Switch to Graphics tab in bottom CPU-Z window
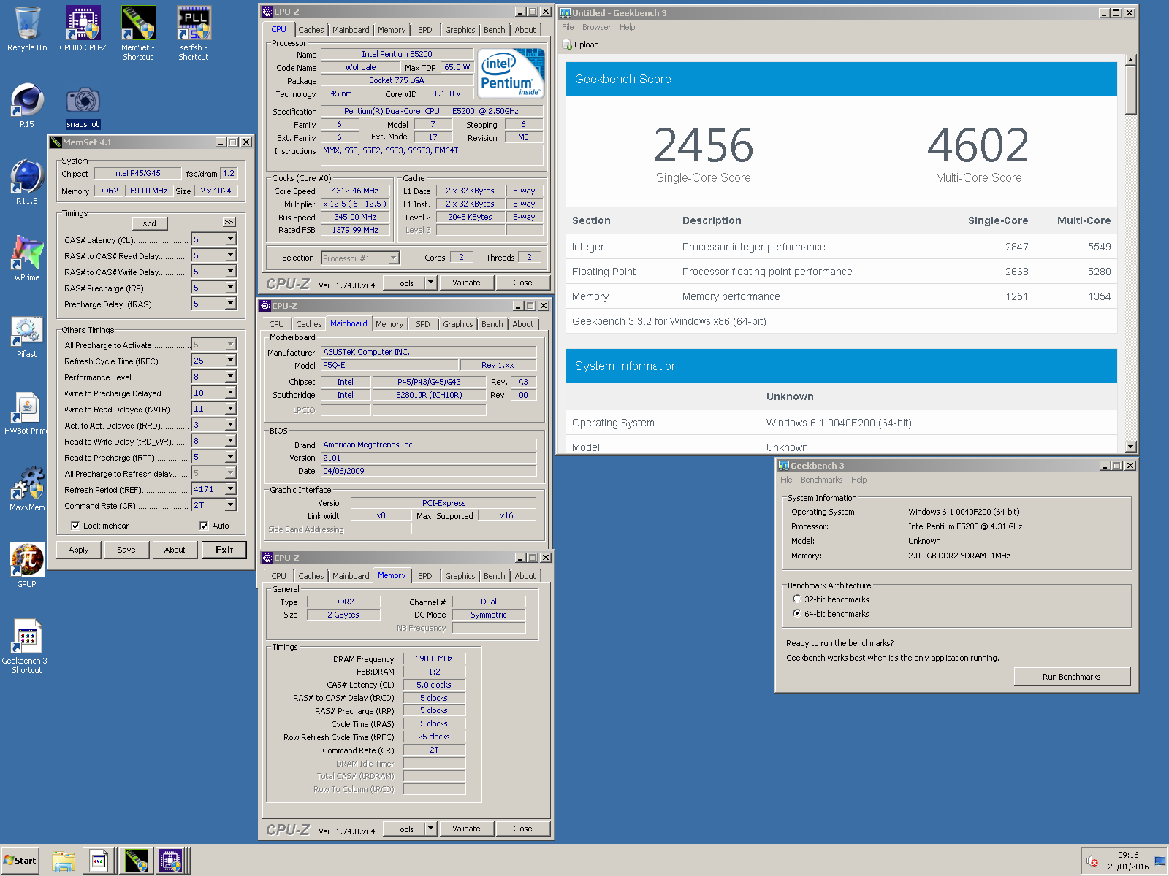 [460, 576]
